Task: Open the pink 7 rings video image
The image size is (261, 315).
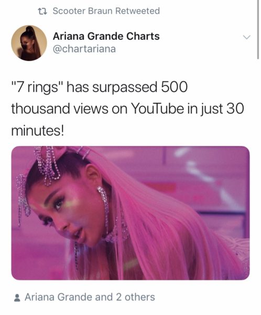Action: (x=130, y=213)
